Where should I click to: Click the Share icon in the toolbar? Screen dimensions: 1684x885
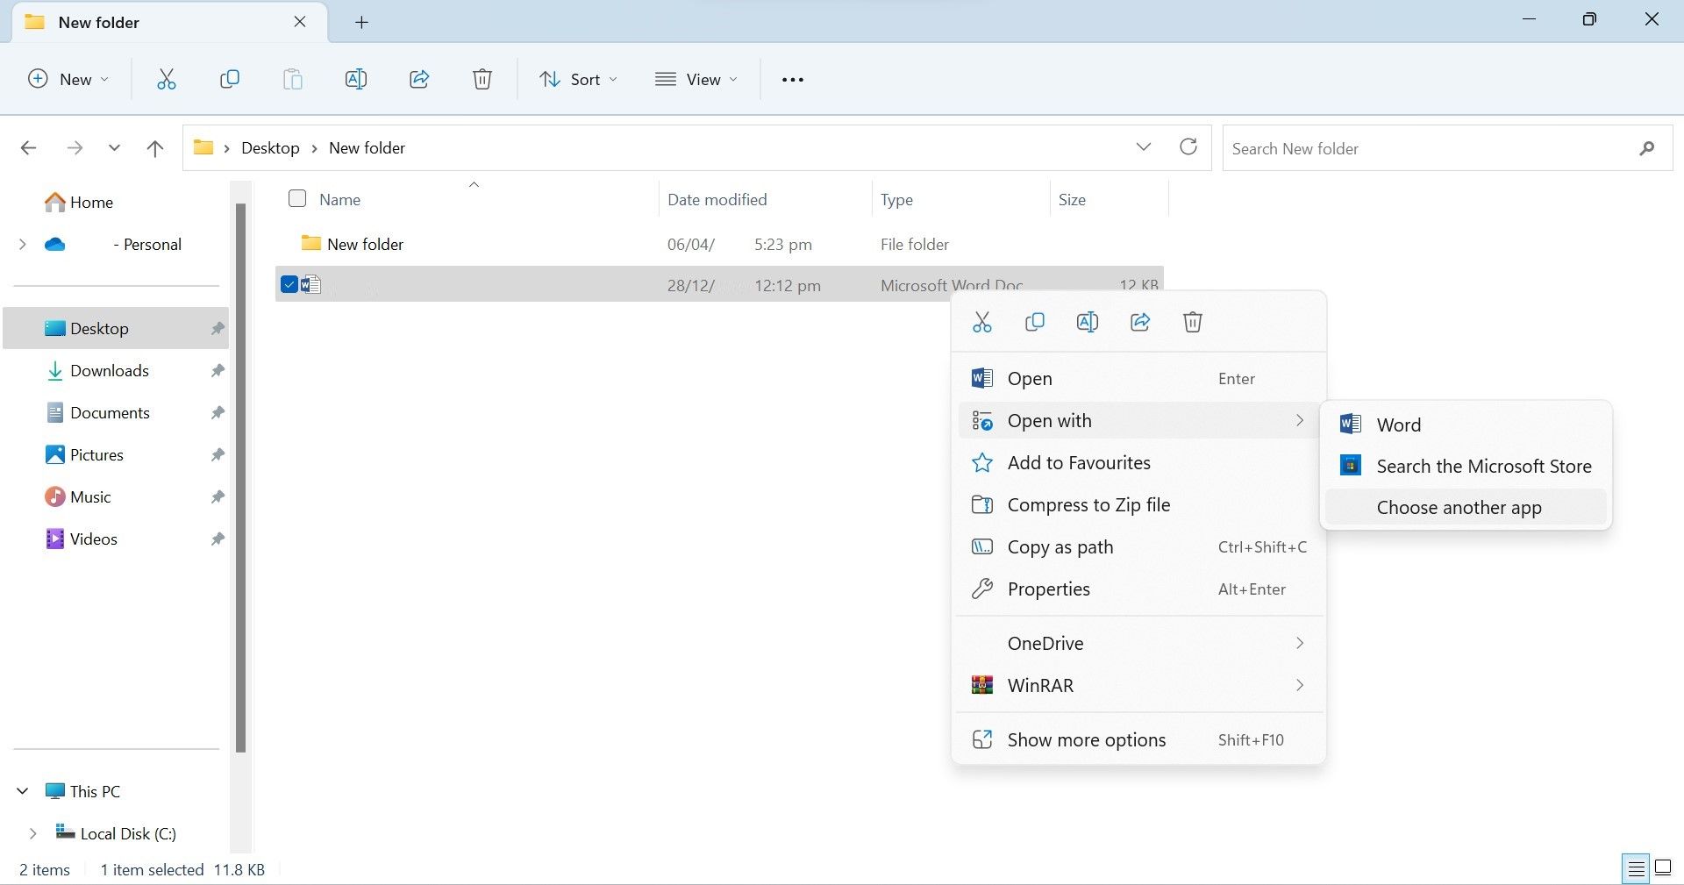(x=419, y=80)
